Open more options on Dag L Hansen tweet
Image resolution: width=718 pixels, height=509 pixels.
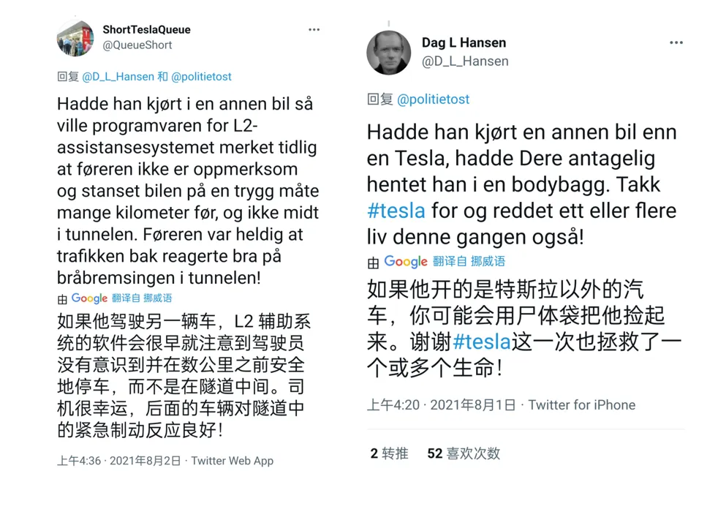point(676,42)
